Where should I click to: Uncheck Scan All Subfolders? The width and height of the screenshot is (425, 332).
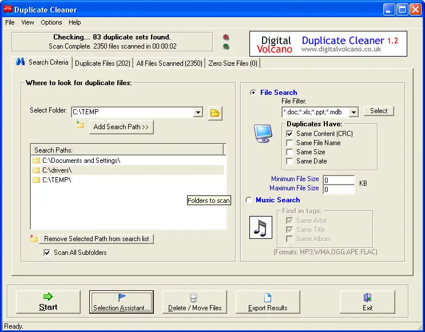(x=47, y=253)
